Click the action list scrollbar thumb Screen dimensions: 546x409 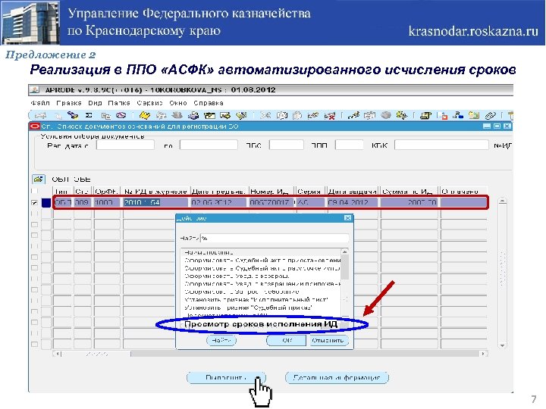click(x=345, y=267)
